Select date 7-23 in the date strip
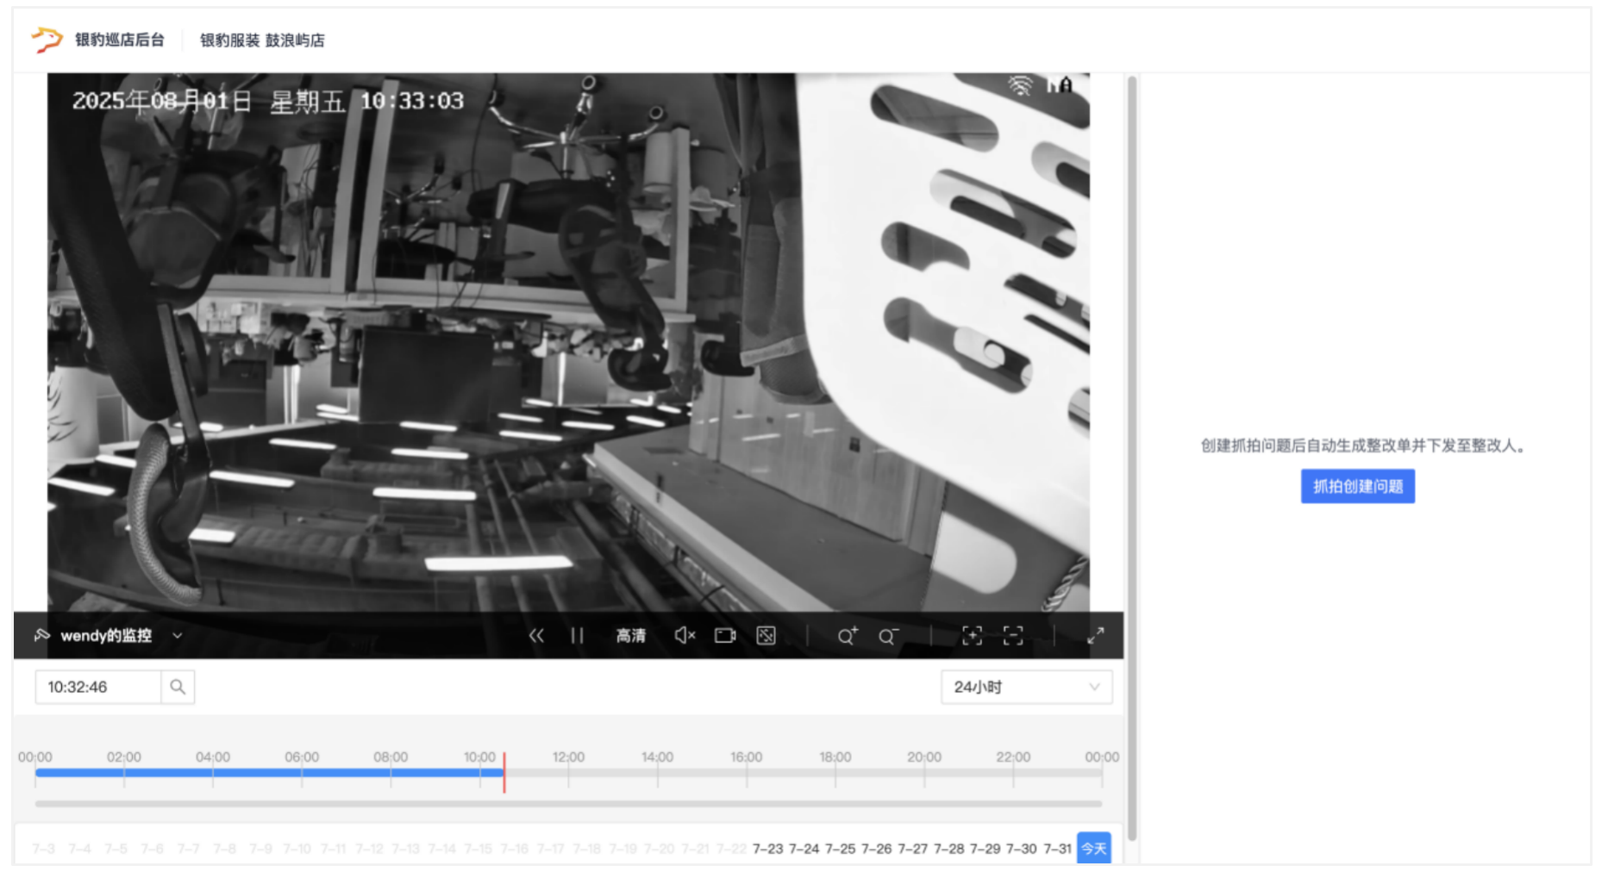The image size is (1602, 872). coord(767,849)
